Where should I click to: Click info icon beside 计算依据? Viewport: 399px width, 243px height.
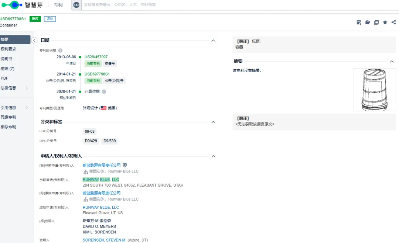(x=104, y=92)
